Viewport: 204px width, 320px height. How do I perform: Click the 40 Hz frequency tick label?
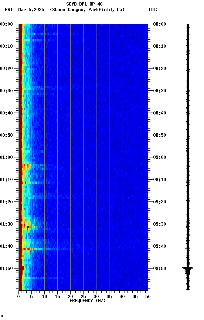click(x=122, y=297)
